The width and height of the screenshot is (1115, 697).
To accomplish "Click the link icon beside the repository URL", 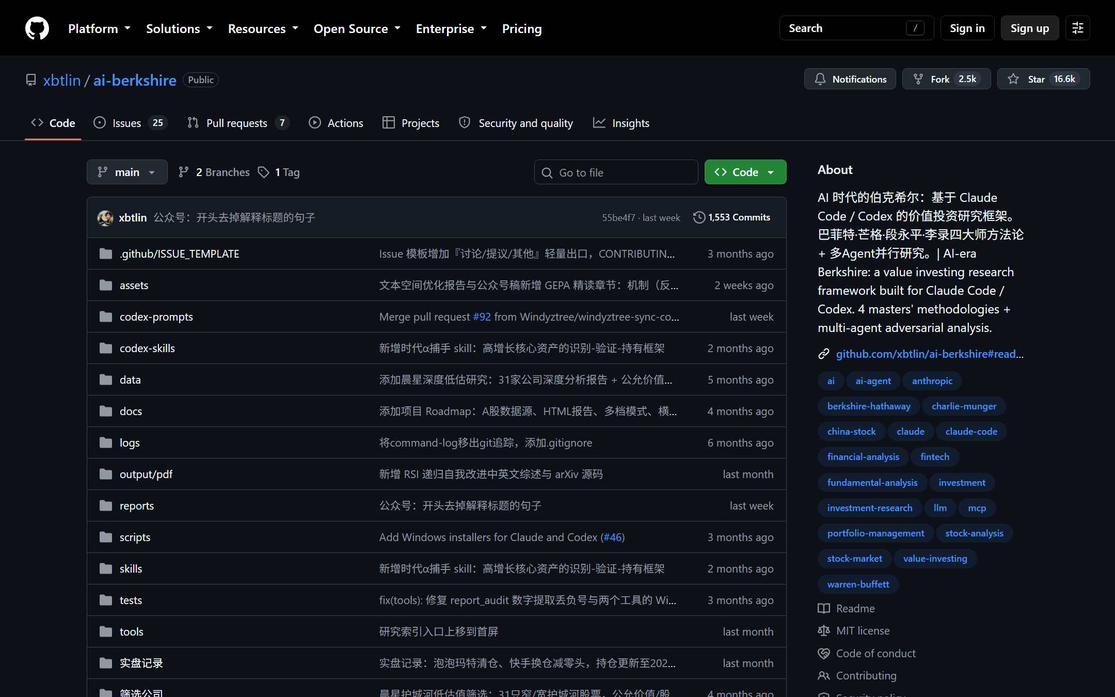I will 824,354.
